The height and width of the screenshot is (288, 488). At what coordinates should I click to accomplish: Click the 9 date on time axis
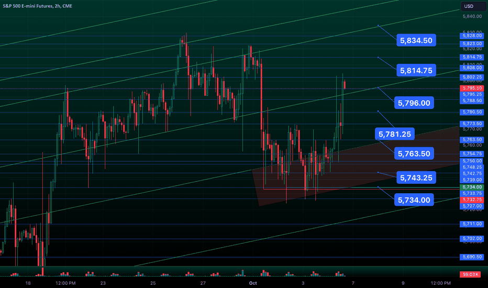(x=403, y=283)
